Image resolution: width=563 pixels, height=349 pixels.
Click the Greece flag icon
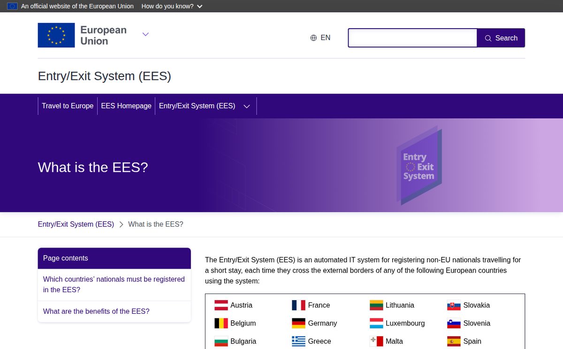click(x=298, y=341)
